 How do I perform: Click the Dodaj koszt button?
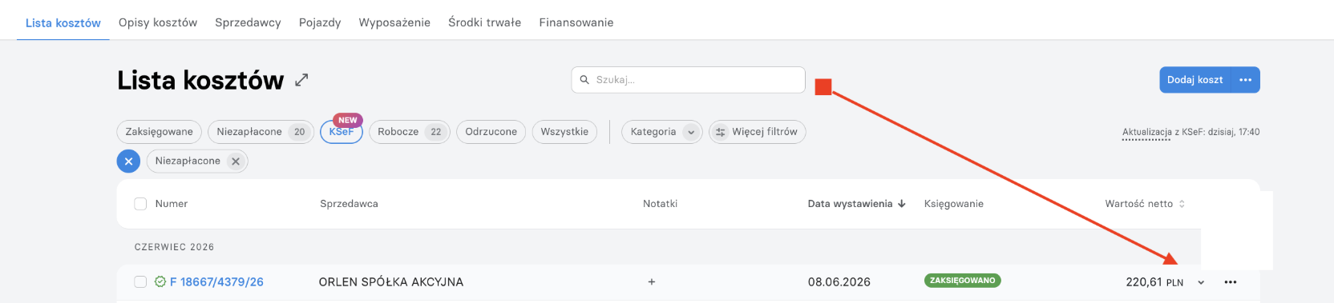point(1195,80)
